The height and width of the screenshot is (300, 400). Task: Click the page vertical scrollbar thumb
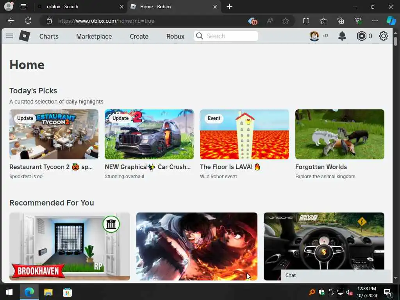[x=395, y=41]
